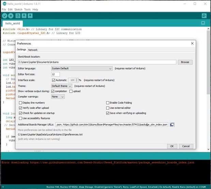Click the Error downloading console message
The image size is (211, 189).
coord(98,162)
